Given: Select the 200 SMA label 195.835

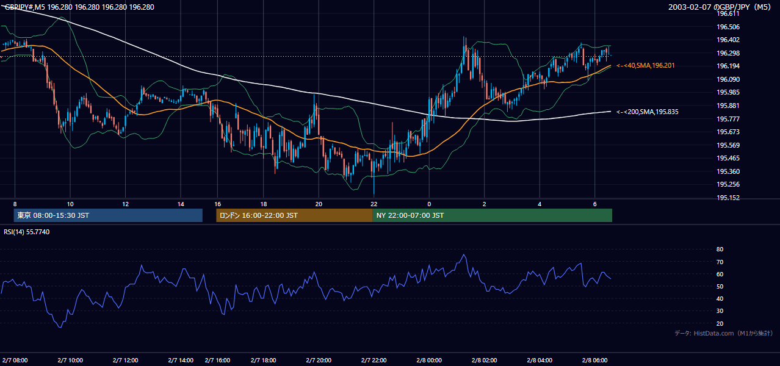Looking at the screenshot, I should click(x=648, y=112).
